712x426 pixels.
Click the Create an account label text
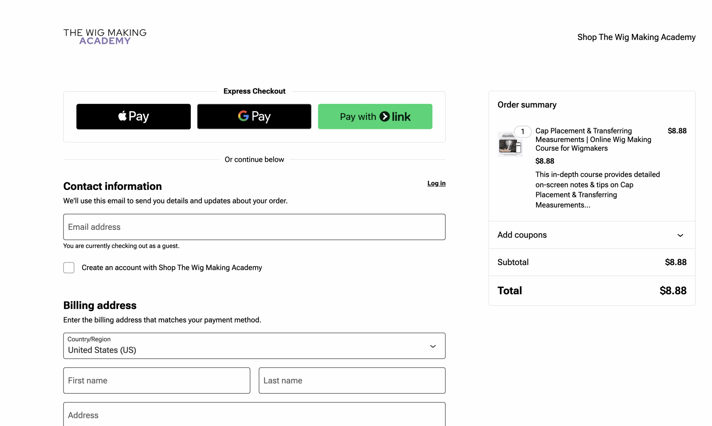172,268
